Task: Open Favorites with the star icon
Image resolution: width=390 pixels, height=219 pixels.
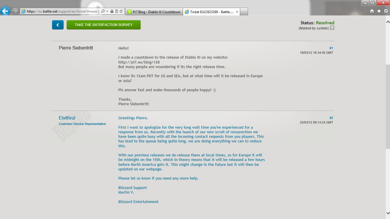Action: click(379, 11)
